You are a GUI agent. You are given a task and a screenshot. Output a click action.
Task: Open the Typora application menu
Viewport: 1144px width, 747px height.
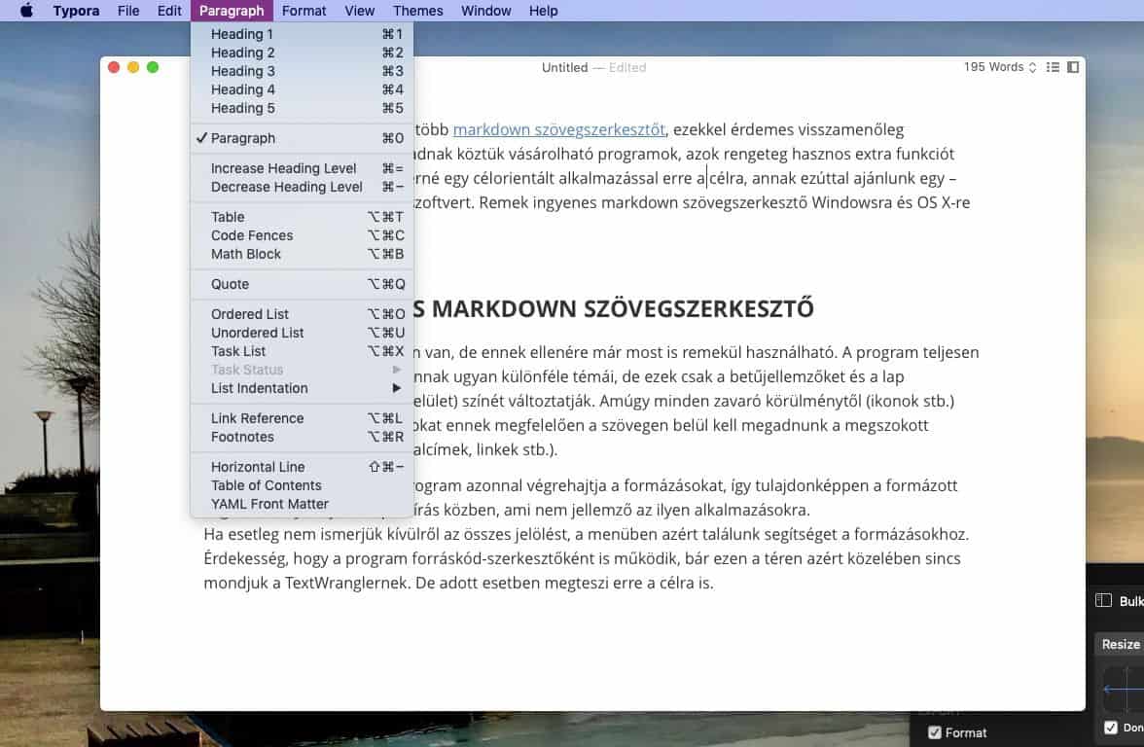(76, 10)
